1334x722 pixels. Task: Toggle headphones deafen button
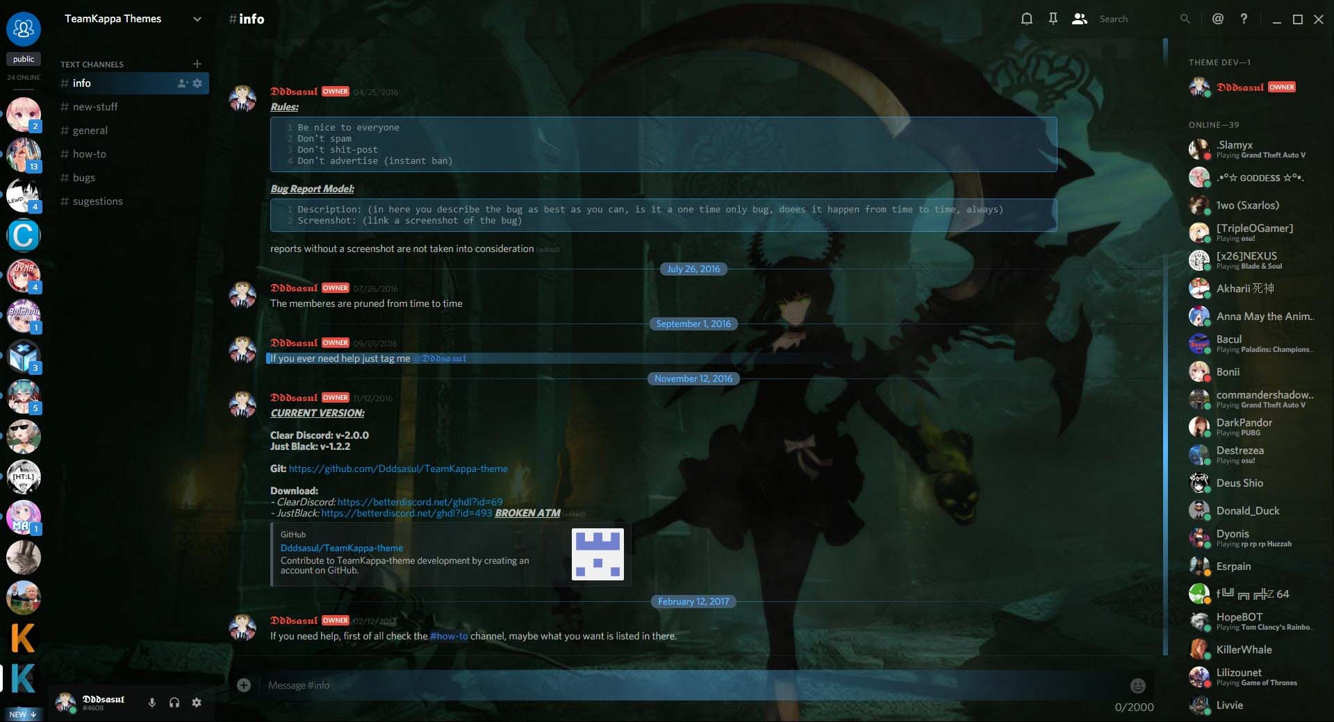(x=174, y=703)
